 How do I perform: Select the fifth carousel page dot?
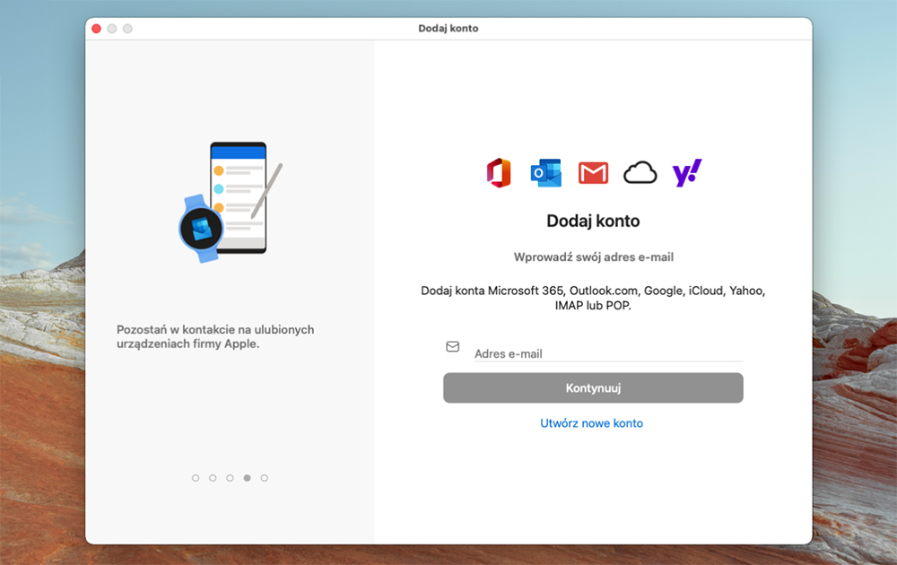265,478
